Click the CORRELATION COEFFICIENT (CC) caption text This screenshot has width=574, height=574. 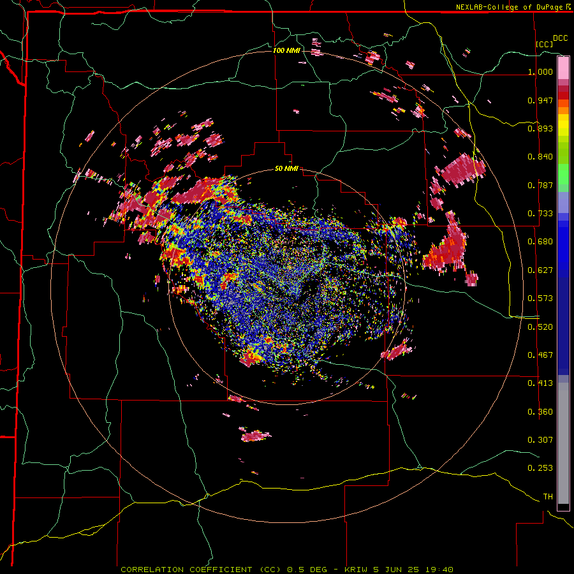coord(201,570)
